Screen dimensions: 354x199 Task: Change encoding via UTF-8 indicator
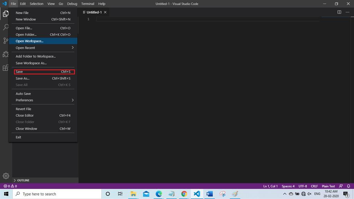pos(302,186)
